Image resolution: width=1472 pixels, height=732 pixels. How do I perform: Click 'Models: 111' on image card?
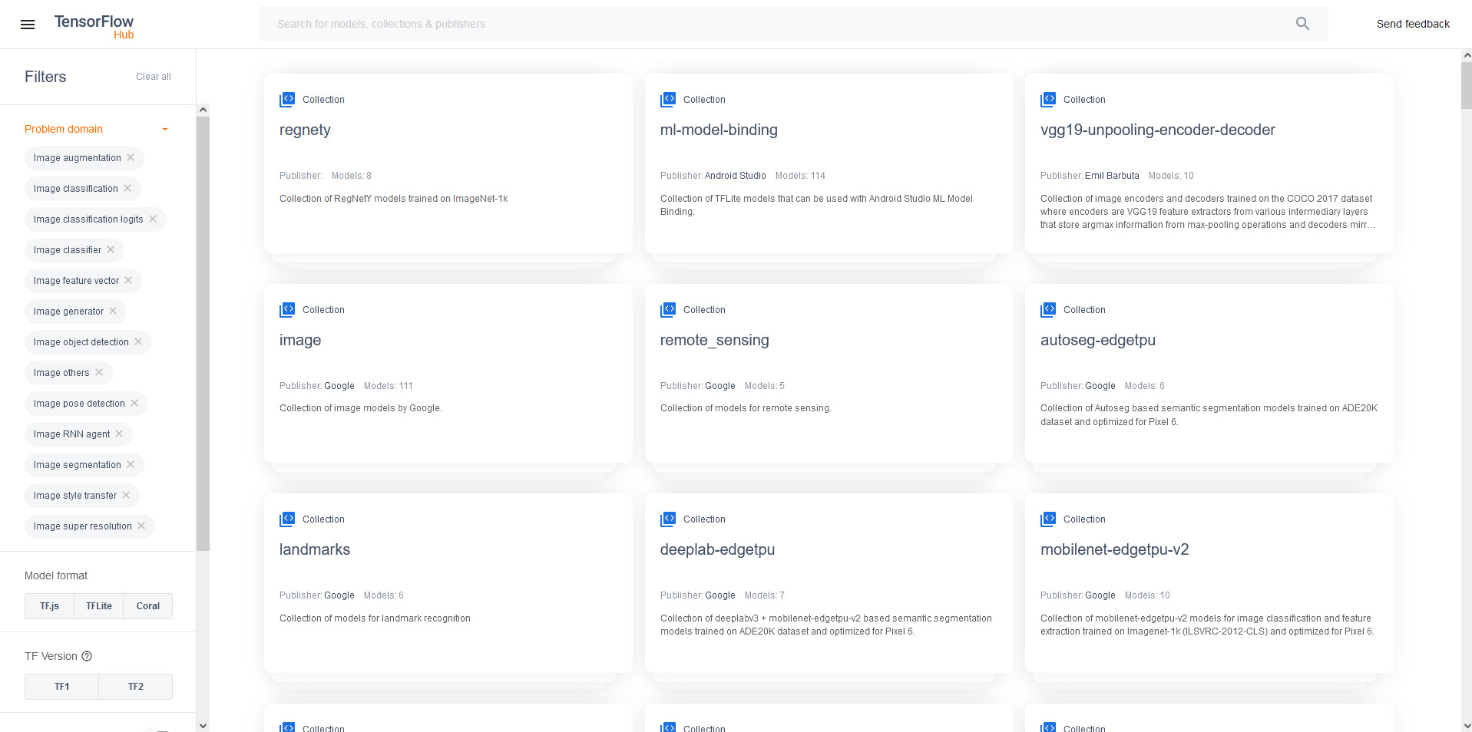388,386
